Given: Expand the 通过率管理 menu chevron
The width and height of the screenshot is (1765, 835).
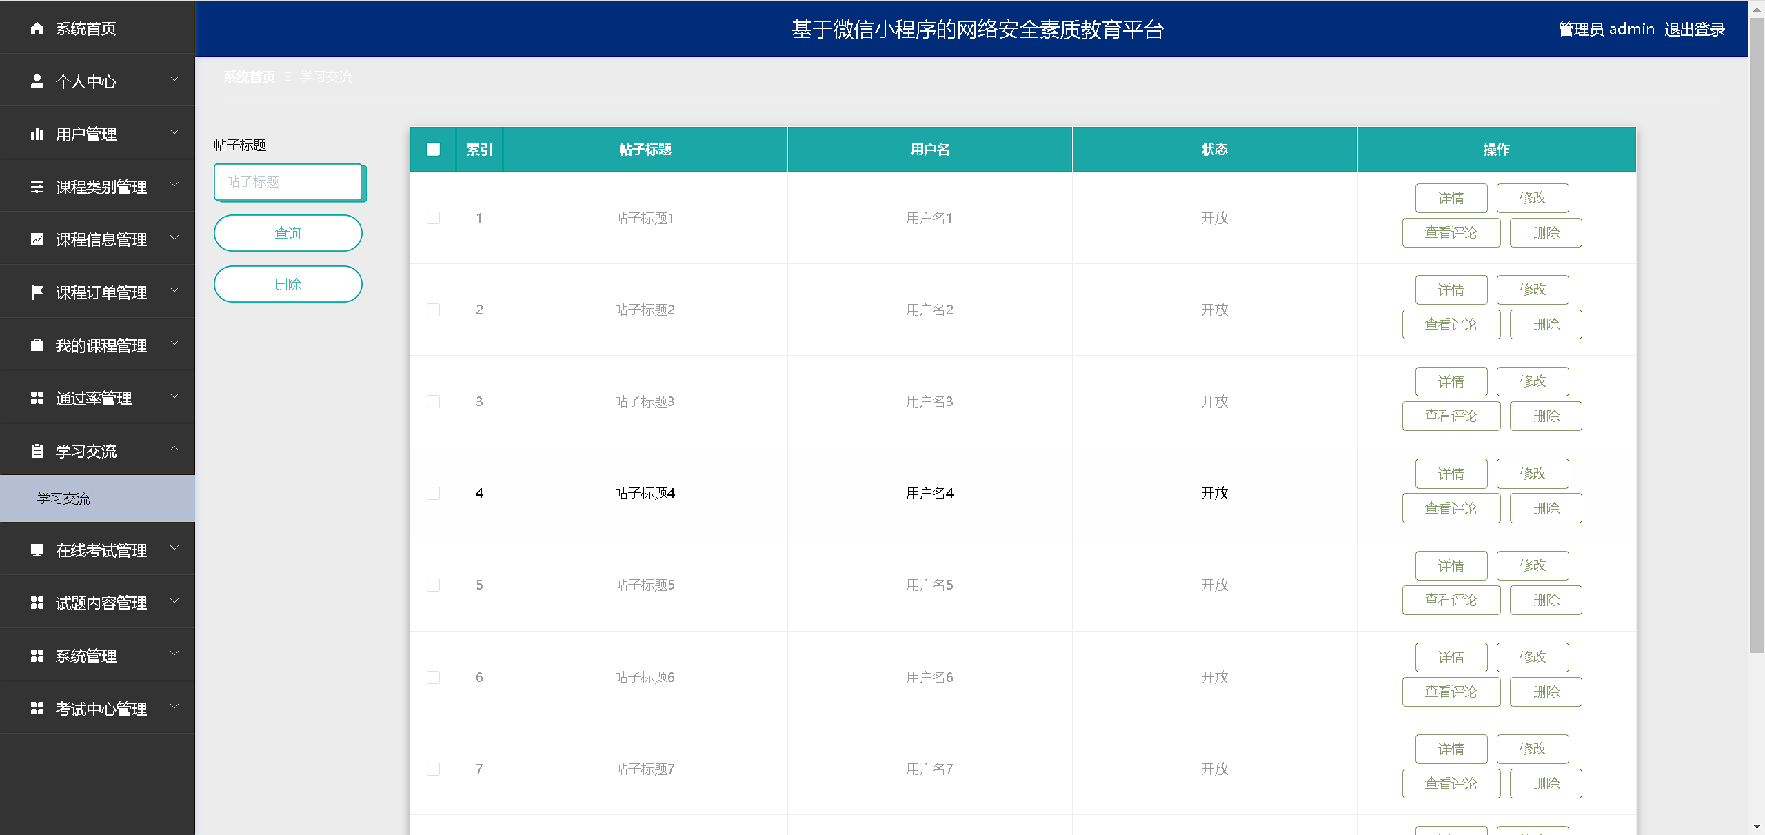Looking at the screenshot, I should (x=174, y=396).
